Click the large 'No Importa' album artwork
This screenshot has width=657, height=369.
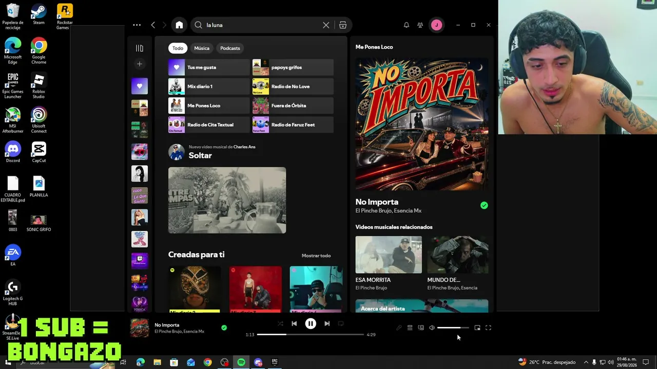[x=422, y=124]
